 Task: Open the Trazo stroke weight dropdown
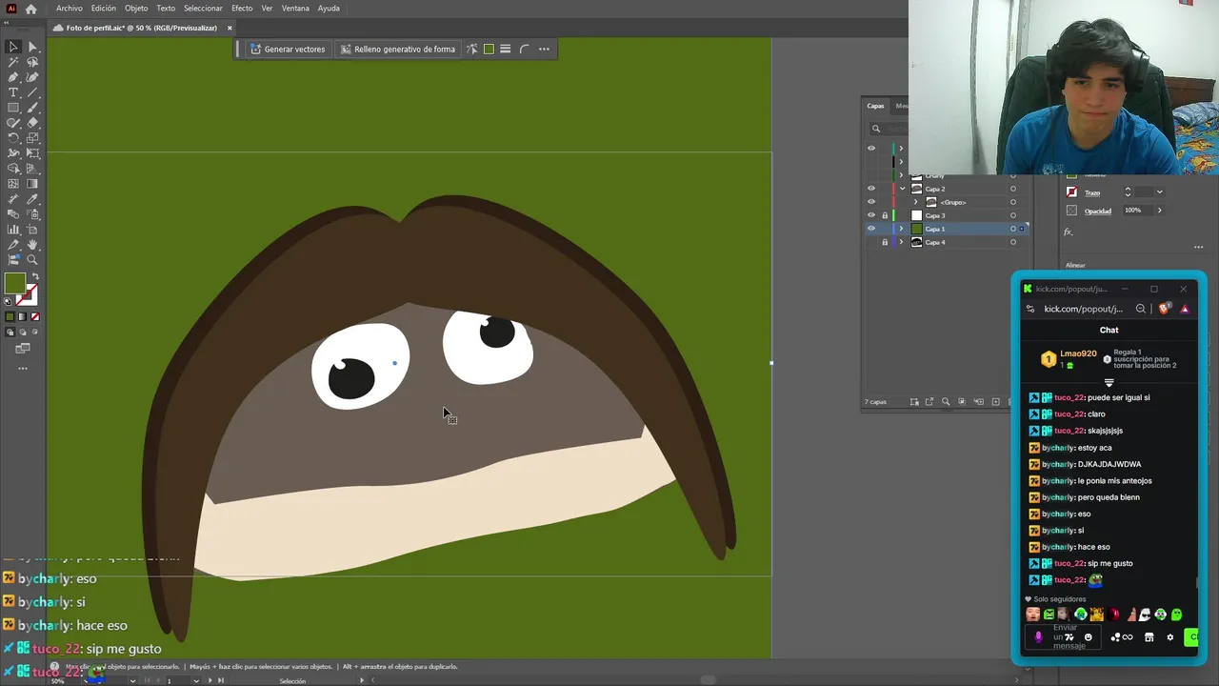point(1159,192)
